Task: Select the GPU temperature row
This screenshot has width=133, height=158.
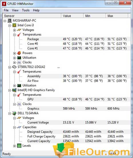Action: point(78,99)
